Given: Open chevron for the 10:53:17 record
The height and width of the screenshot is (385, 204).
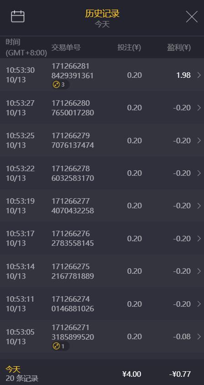Looking at the screenshot, I should click(x=199, y=239).
